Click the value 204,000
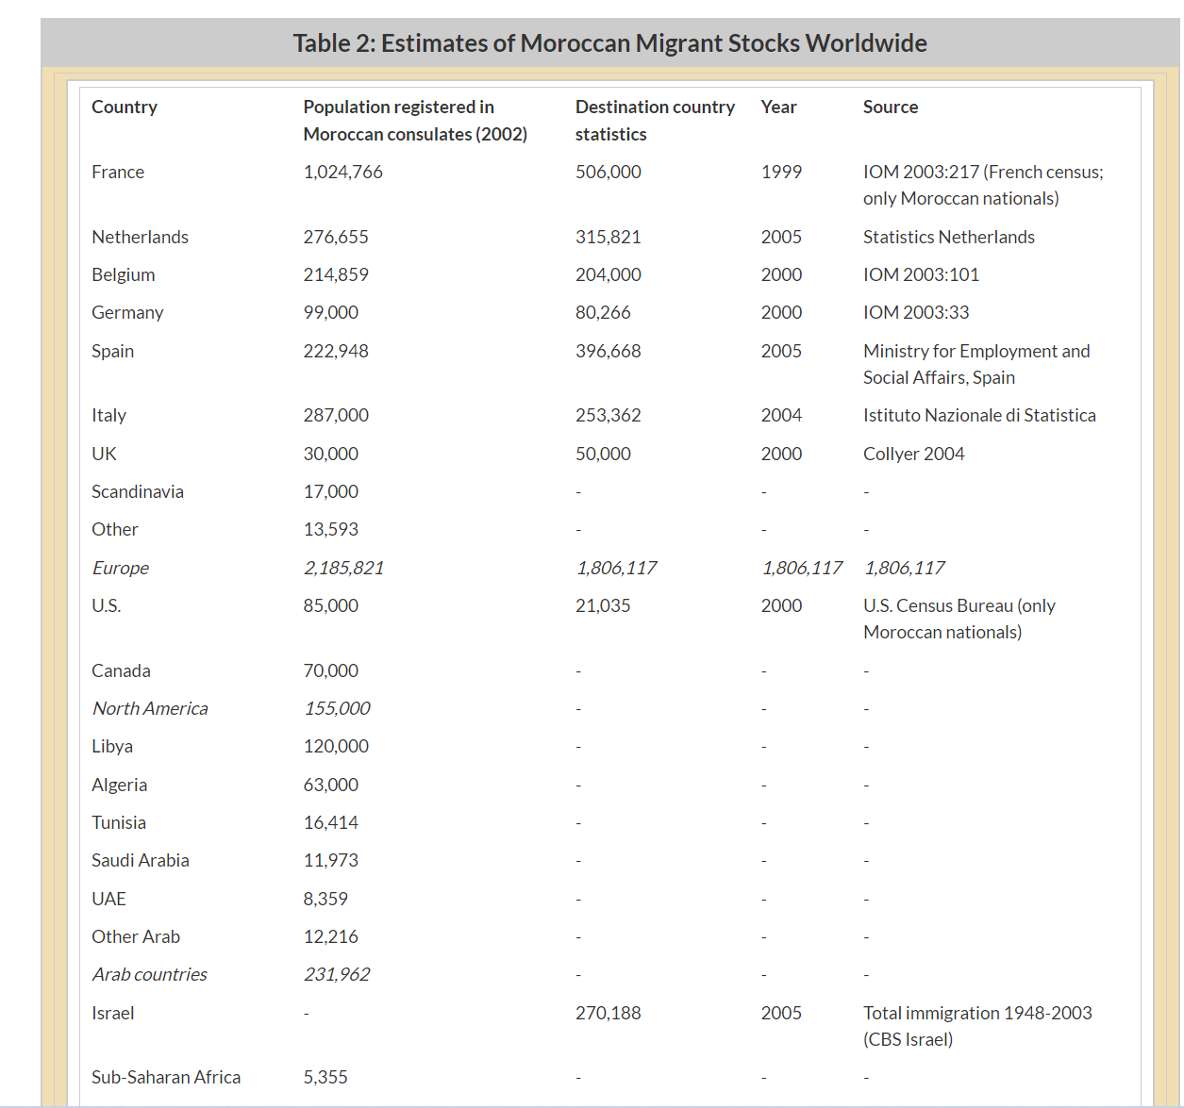Image resolution: width=1184 pixels, height=1108 pixels. [609, 274]
